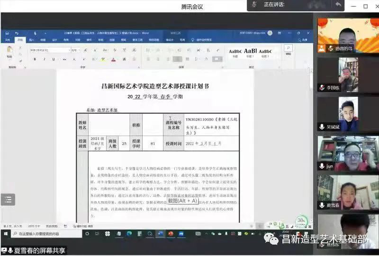Toggle microphone icon for participant jun
Image resolution: width=379 pixels, height=256 pixels.
[x=322, y=166]
